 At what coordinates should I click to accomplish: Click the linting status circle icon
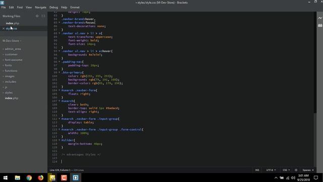coord(296,170)
